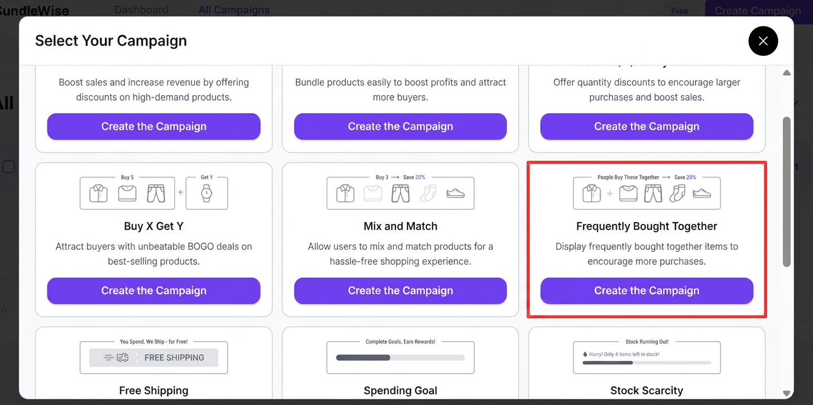Click the 'Hurry! Only 4 items left' text
The height and width of the screenshot is (405, 813).
tap(624, 354)
